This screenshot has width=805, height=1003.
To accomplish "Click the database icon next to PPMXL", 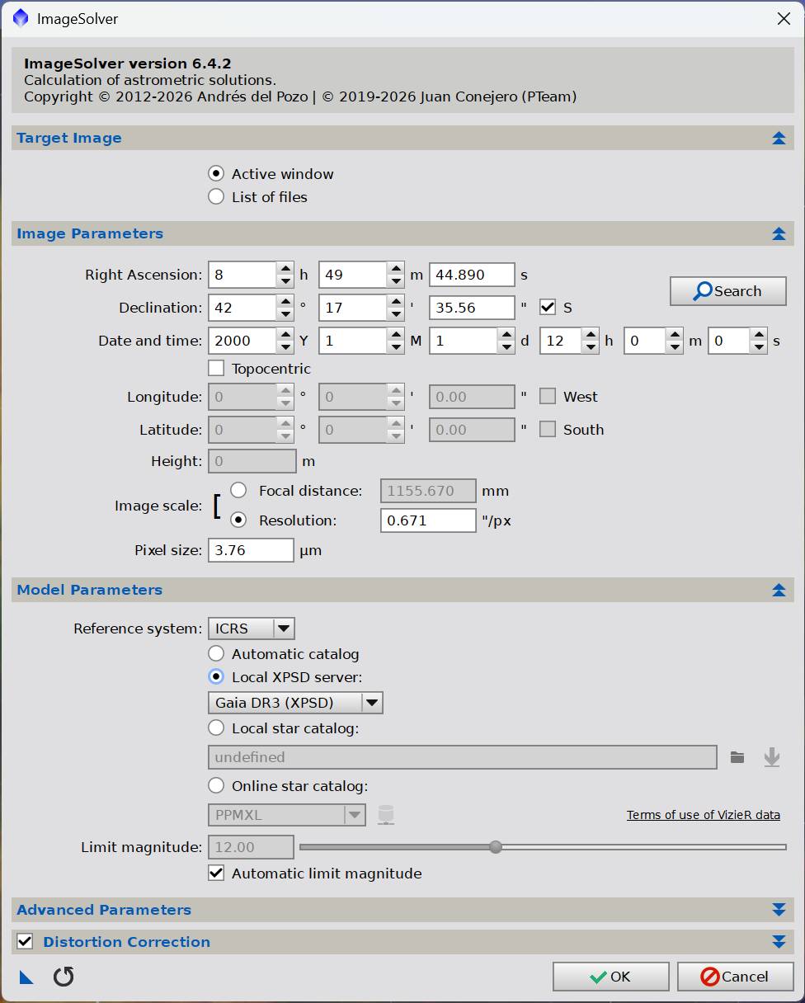I will (385, 815).
